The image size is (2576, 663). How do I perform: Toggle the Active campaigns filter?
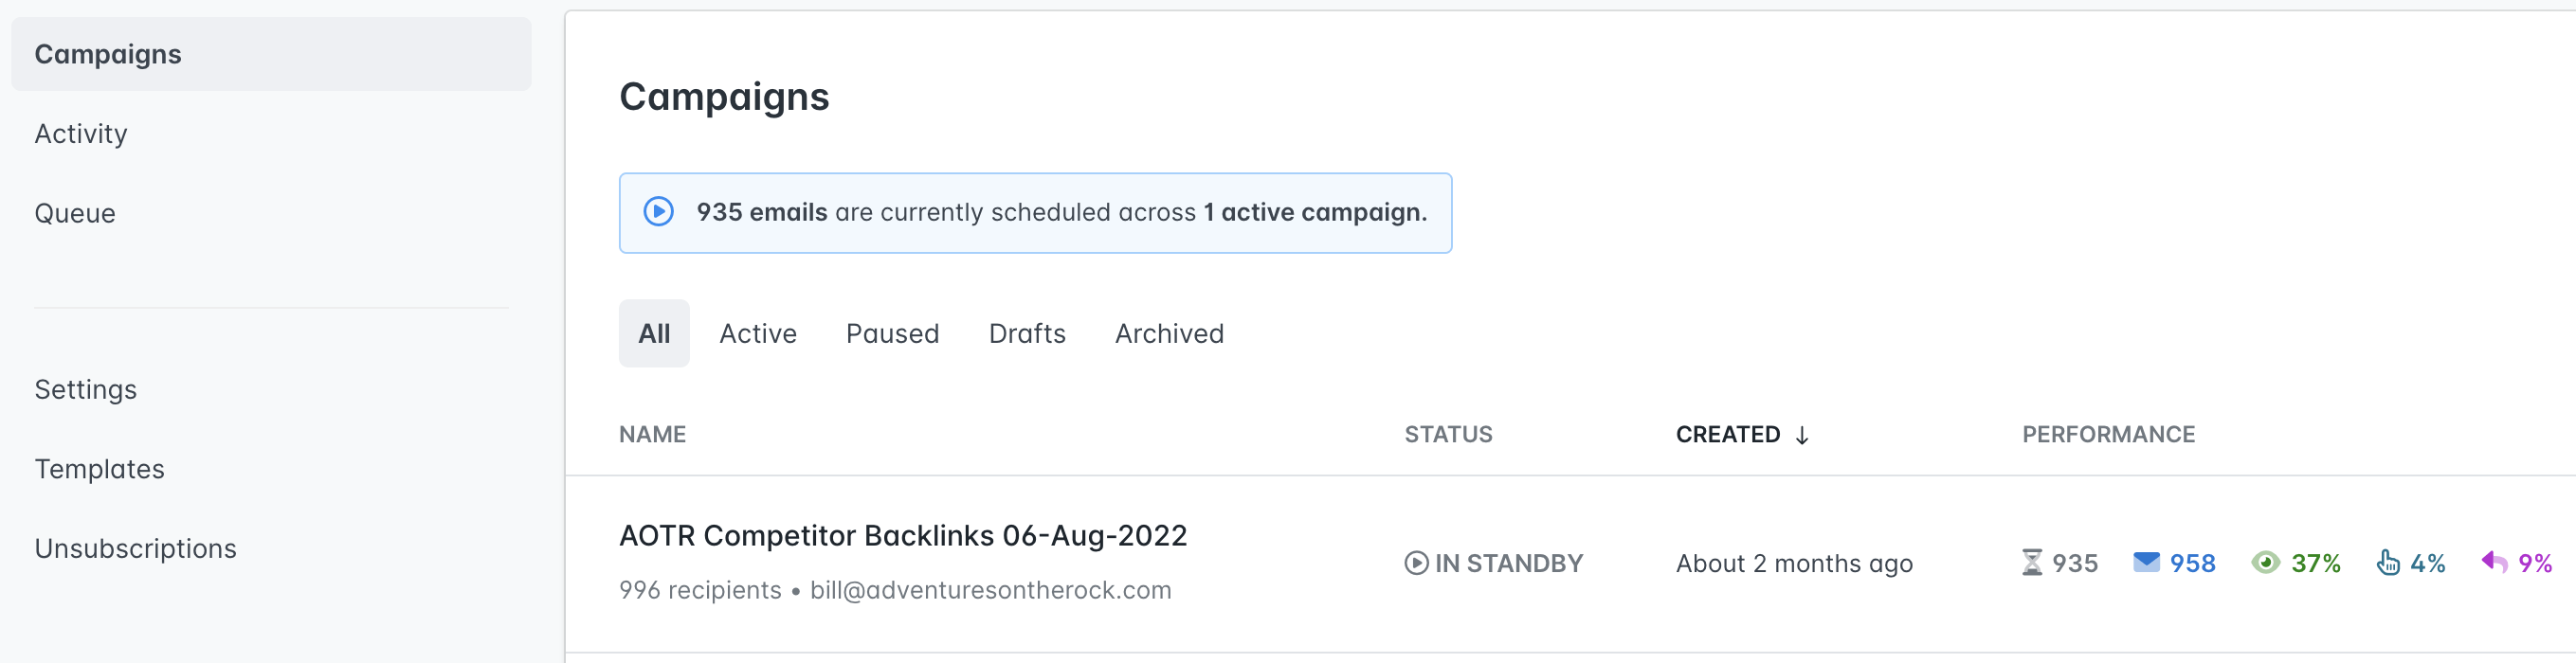click(x=757, y=333)
